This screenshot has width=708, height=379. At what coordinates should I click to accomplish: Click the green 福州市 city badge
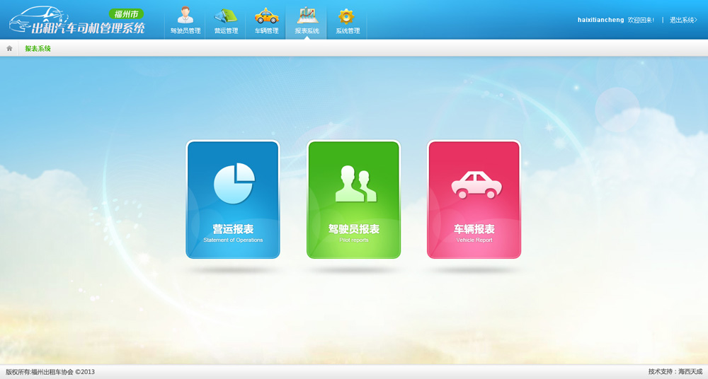coord(127,13)
